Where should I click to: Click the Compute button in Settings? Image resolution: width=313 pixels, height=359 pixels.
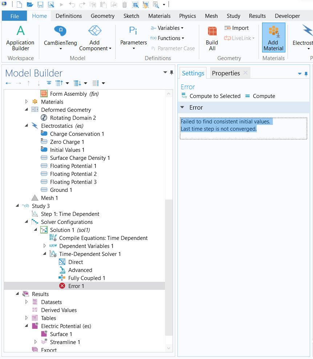[260, 96]
